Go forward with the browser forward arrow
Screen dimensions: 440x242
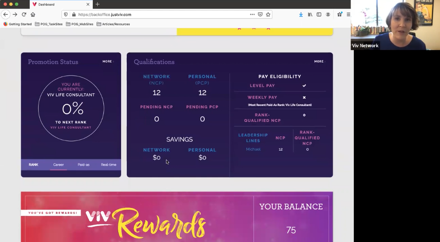point(15,15)
